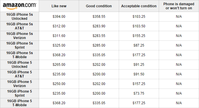Select the 16GB iPhone 5s AT&T row label

tap(20, 26)
